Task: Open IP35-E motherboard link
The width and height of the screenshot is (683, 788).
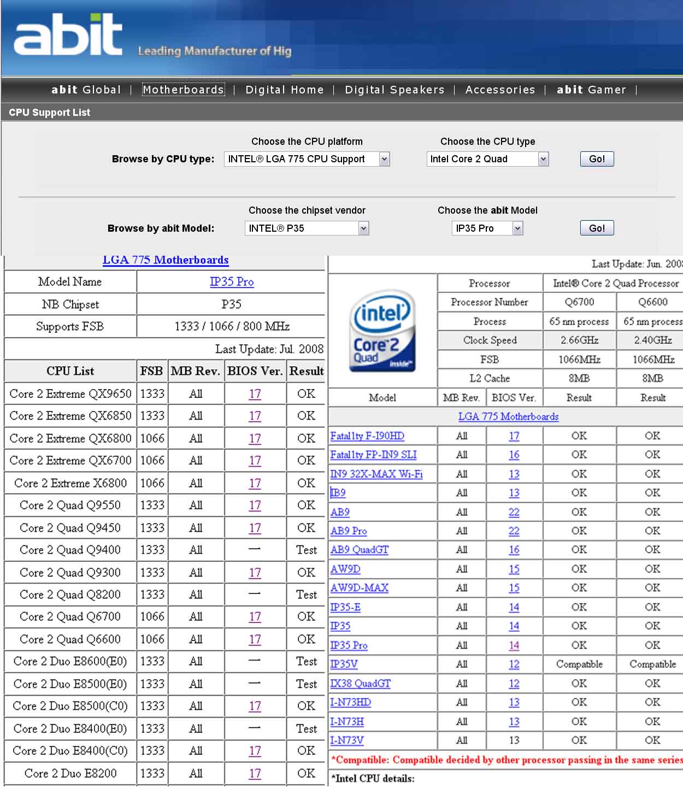Action: coord(345,607)
